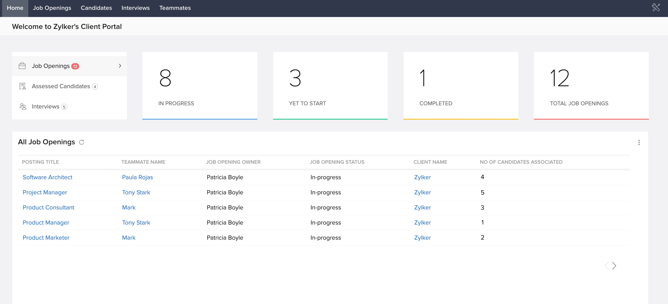668x304 pixels.
Task: Select the Yet To Start summary card
Action: [x=330, y=86]
